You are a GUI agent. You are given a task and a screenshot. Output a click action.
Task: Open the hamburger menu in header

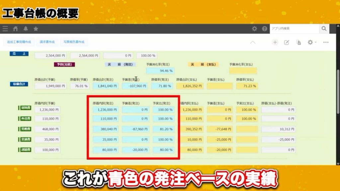[5, 29]
